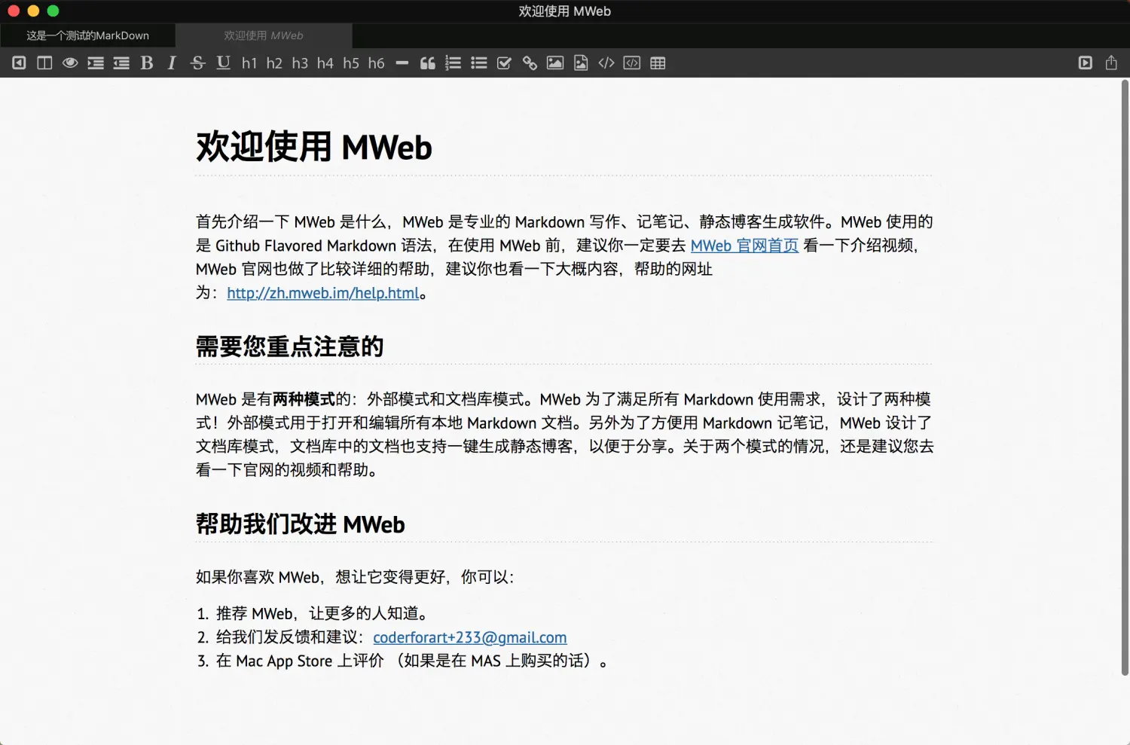Insert a bulleted list

[x=479, y=63]
